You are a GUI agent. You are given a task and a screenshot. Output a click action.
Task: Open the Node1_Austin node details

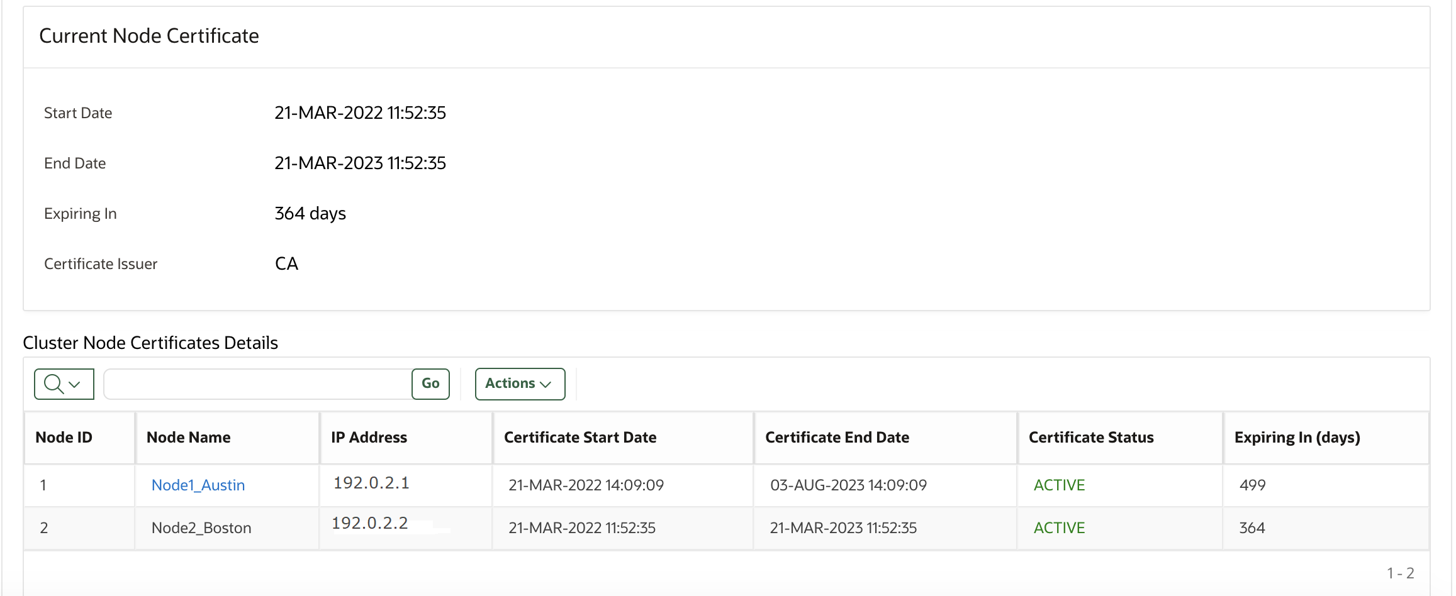tap(198, 485)
